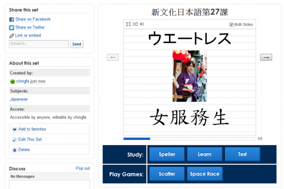Launch the Space Race game
This screenshot has height=189, width=284.
pyautogui.click(x=205, y=174)
